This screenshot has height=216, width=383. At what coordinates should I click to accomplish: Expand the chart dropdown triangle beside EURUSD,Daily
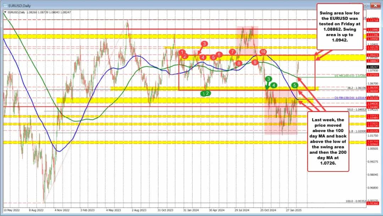tap(5, 12)
